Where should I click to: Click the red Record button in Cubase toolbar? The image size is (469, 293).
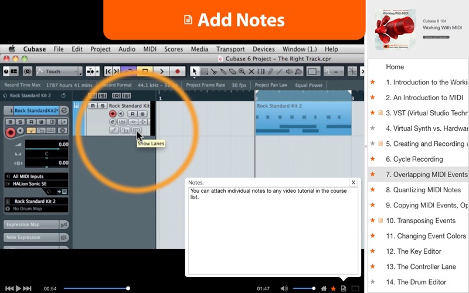click(178, 71)
